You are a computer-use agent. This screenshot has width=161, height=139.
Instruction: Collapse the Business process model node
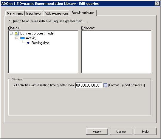pyautogui.click(x=11, y=33)
